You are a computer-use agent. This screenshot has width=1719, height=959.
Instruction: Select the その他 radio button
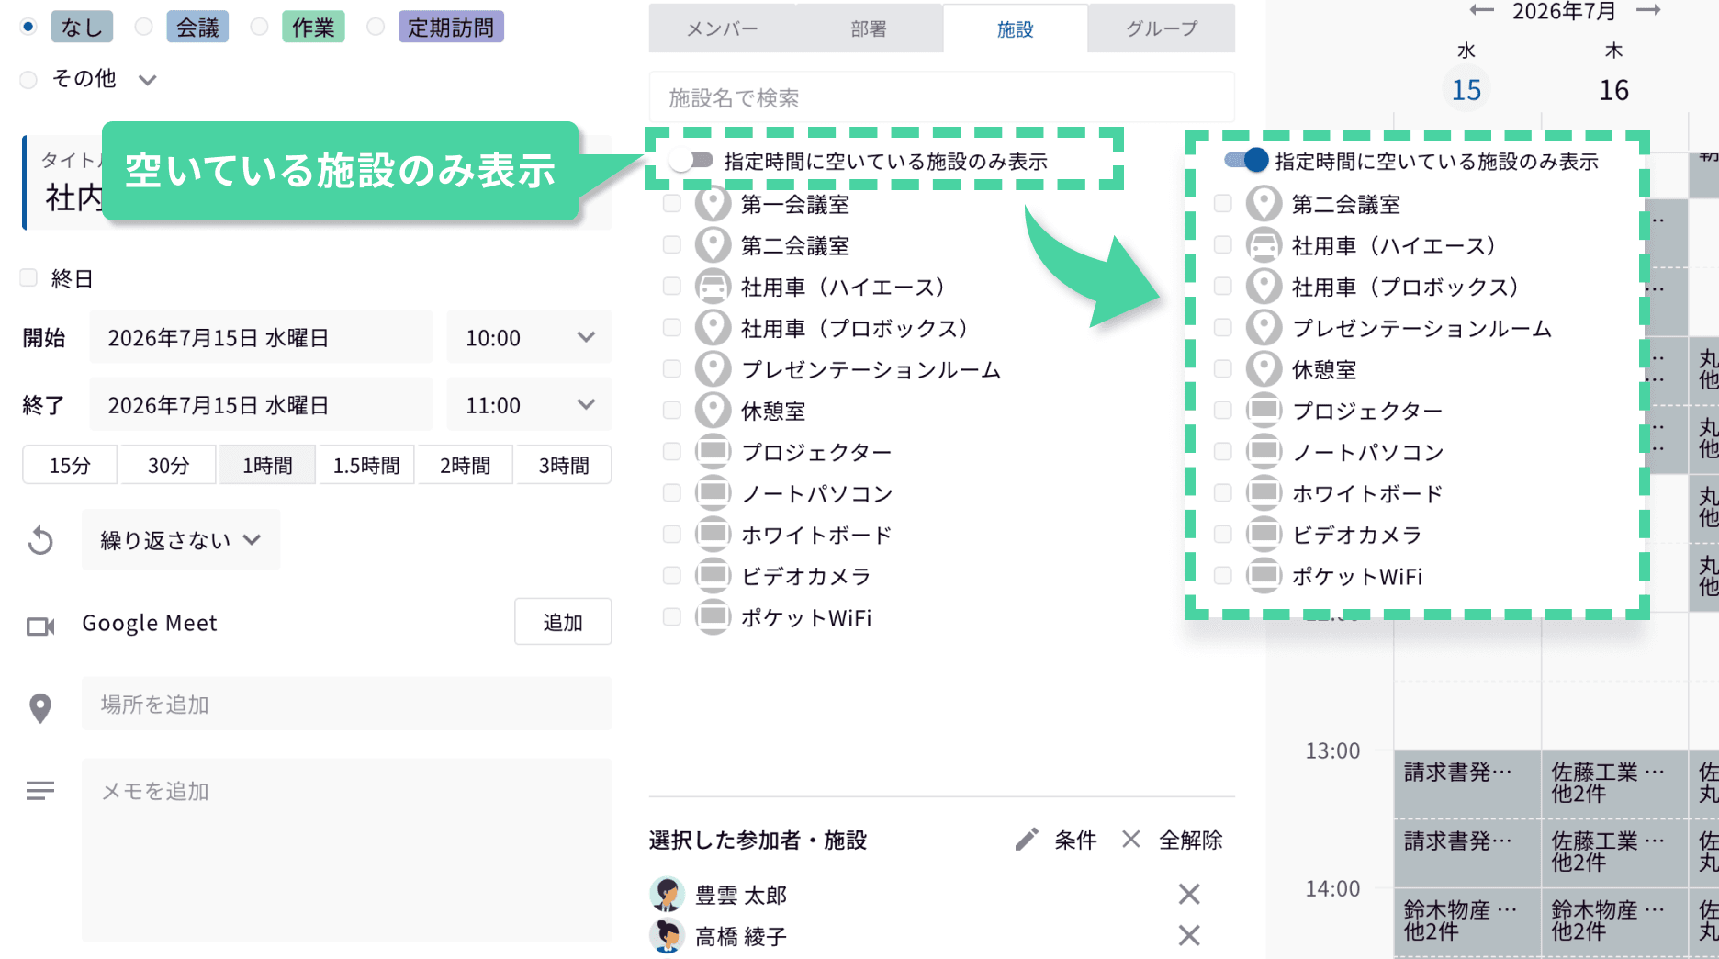pyautogui.click(x=28, y=80)
